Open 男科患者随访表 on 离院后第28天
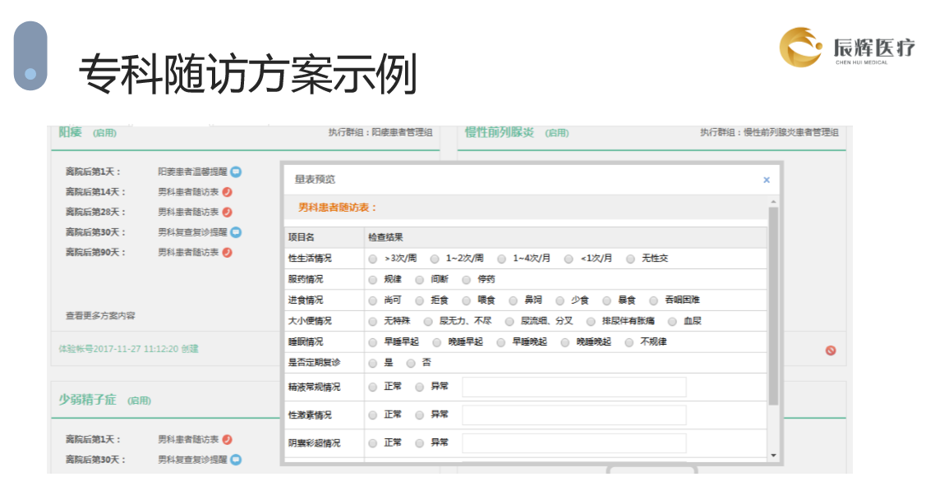Screen dimensions: 926x486 pos(188,212)
